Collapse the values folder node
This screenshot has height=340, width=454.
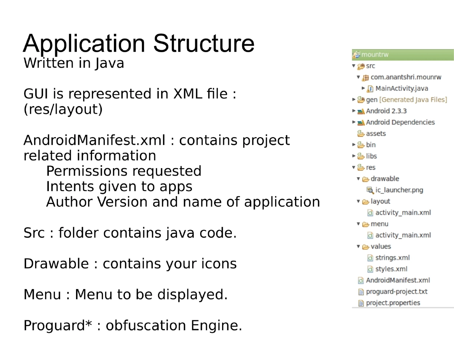tap(358, 246)
